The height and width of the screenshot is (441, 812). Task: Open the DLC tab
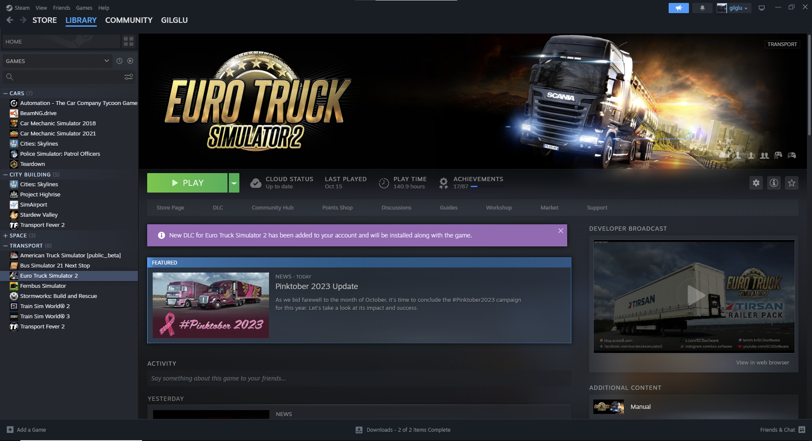(x=218, y=207)
